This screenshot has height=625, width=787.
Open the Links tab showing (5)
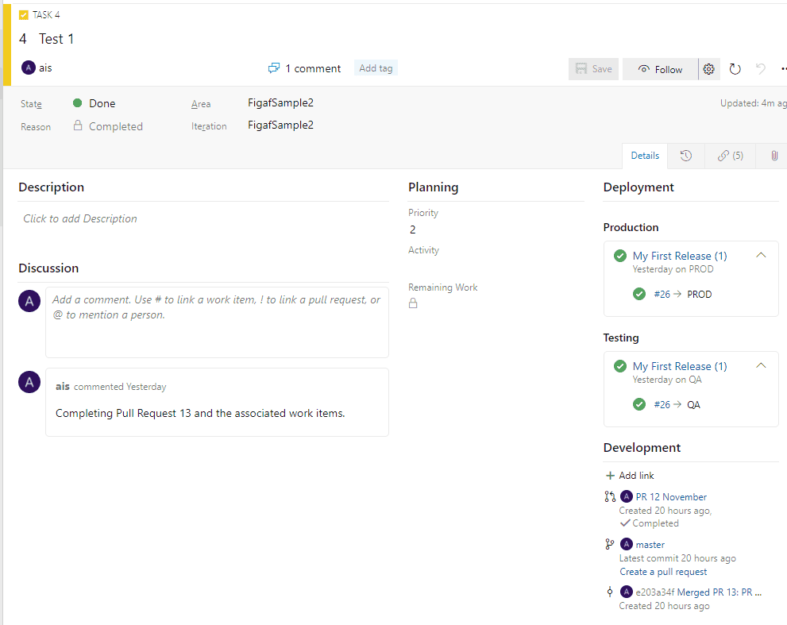pos(731,156)
